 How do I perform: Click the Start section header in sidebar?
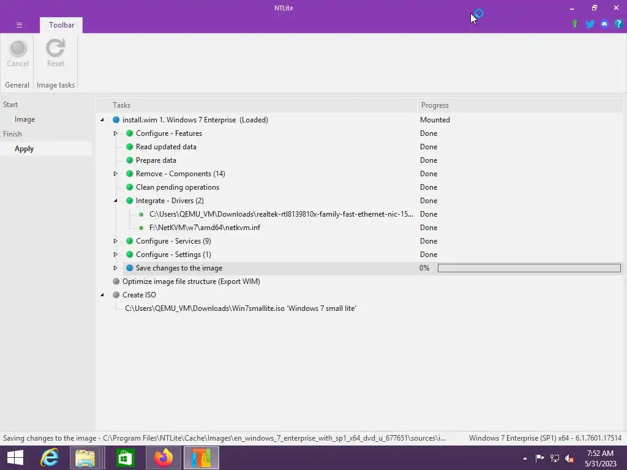click(10, 105)
